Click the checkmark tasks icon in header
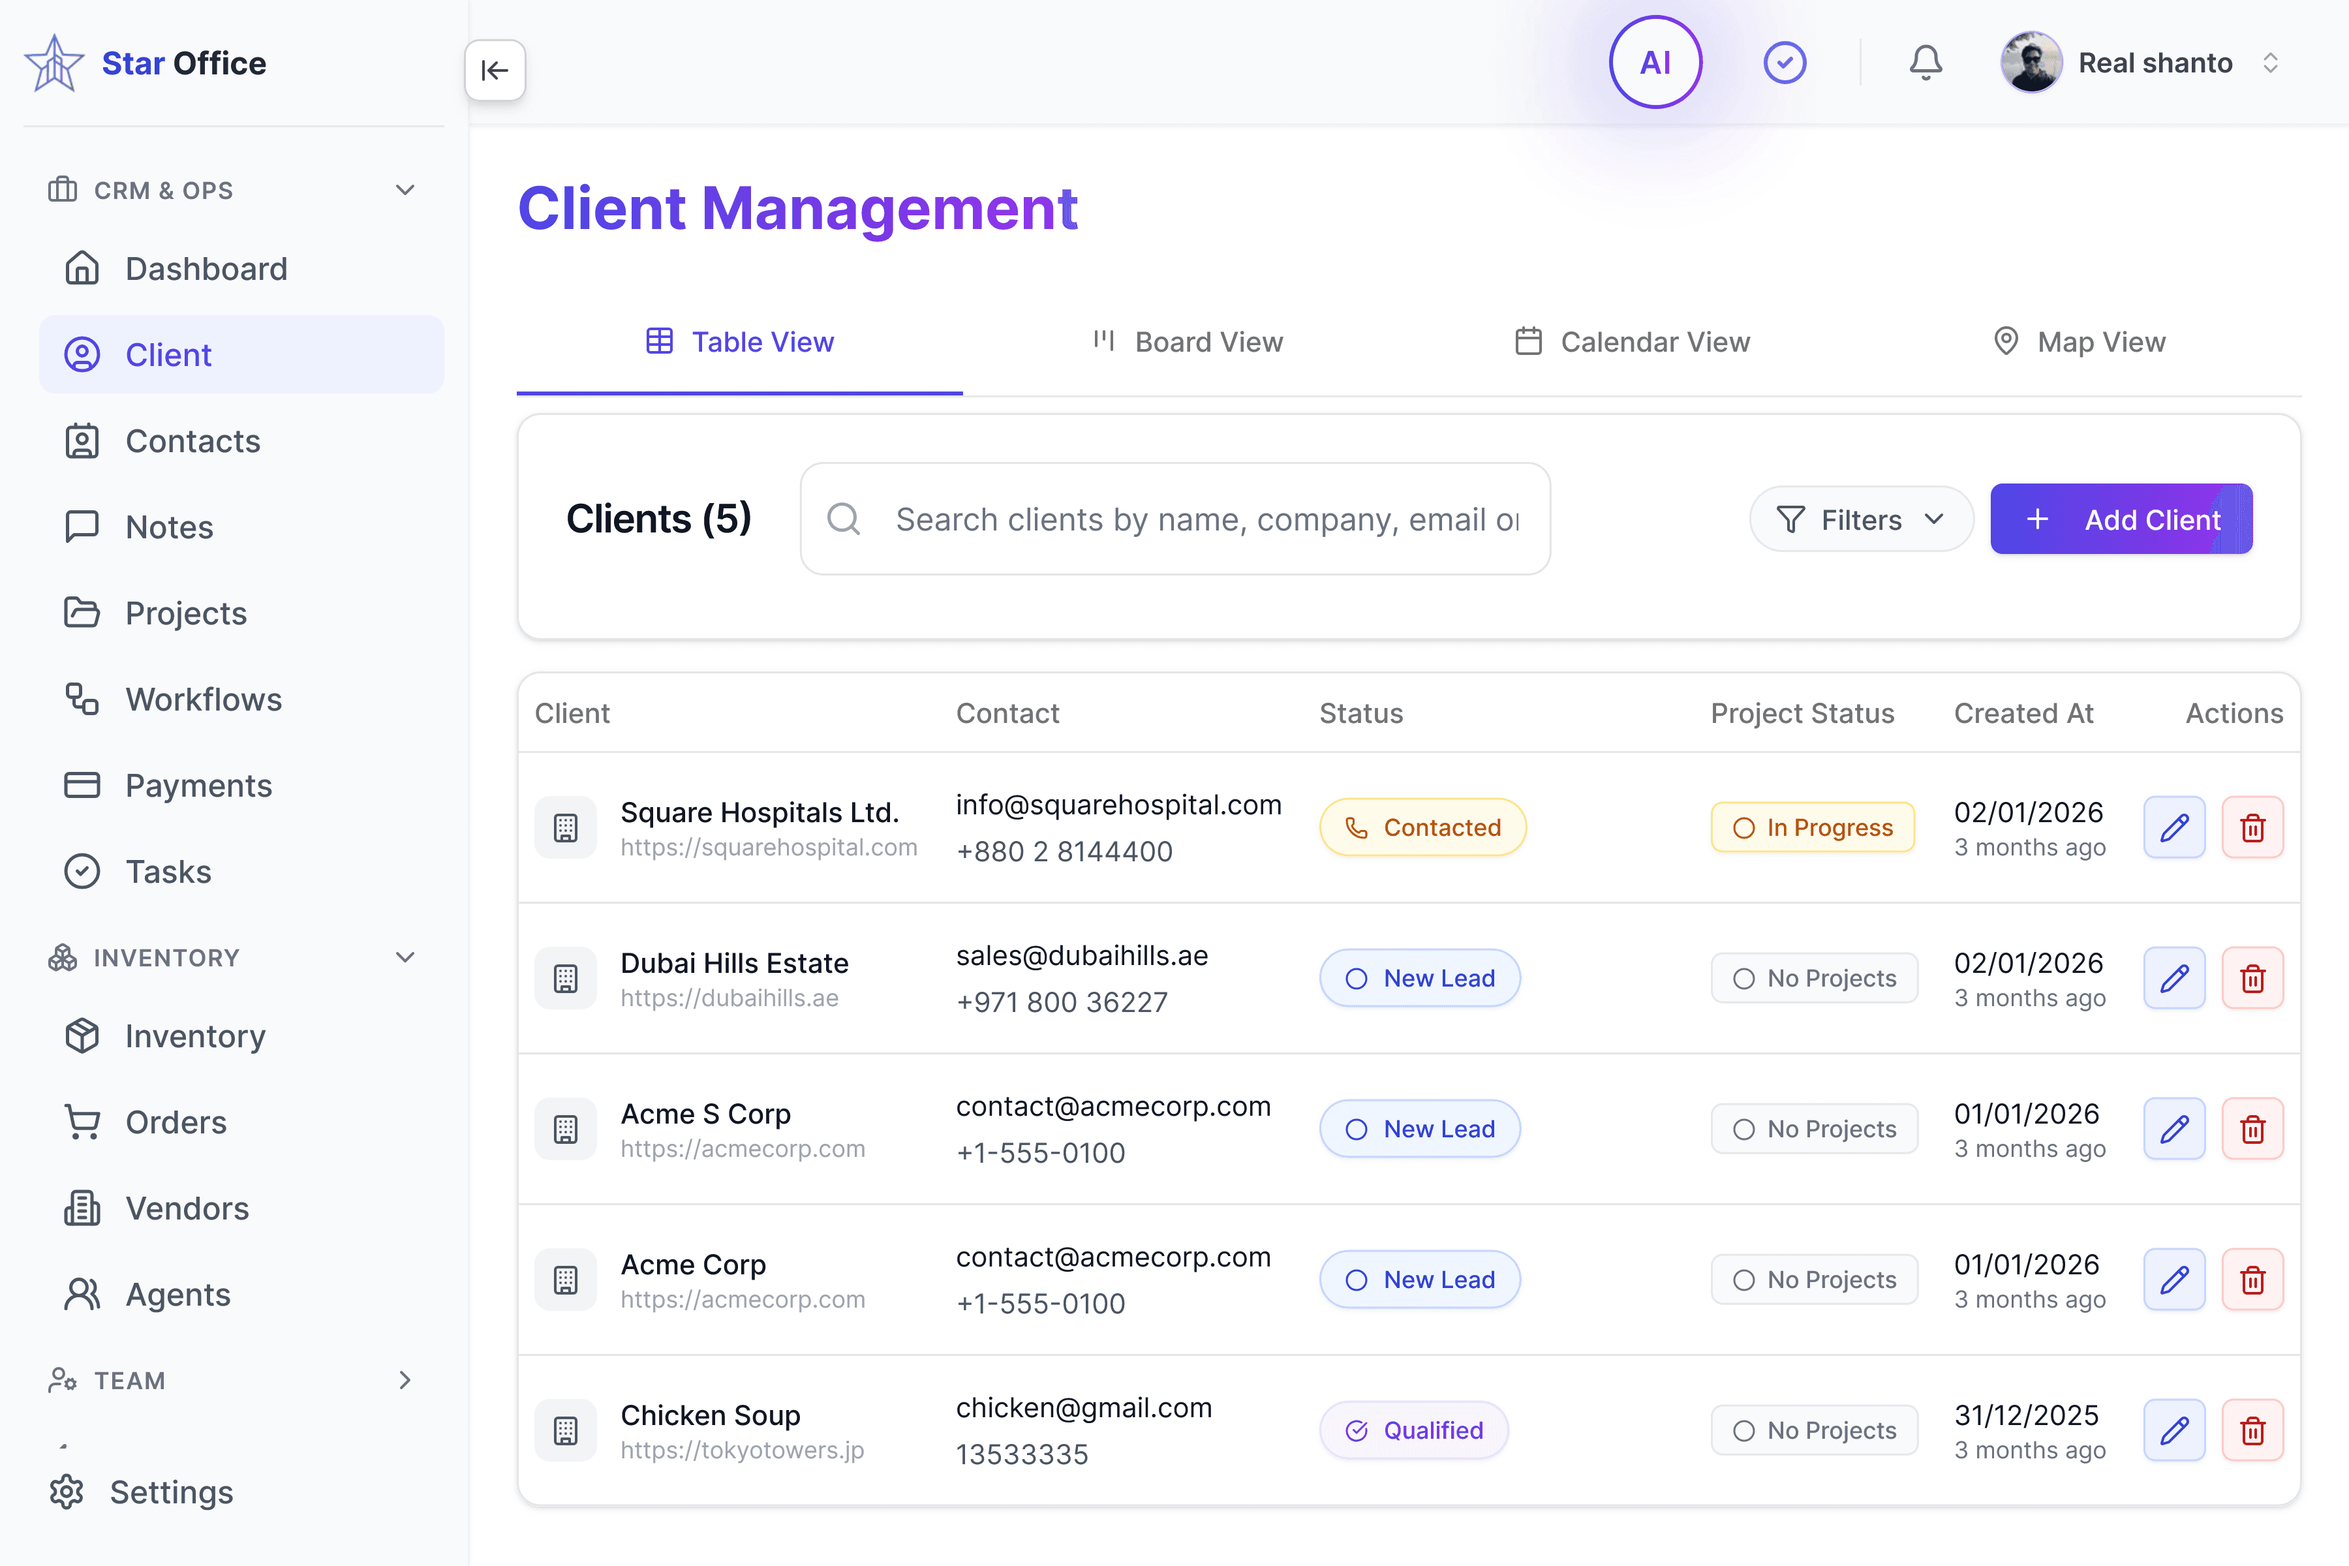Viewport: 2349px width, 1566px height. (x=1784, y=63)
